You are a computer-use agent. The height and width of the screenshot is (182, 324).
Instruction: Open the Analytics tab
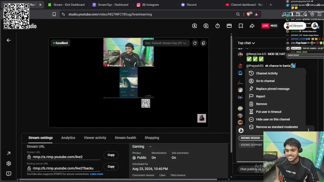68,138
